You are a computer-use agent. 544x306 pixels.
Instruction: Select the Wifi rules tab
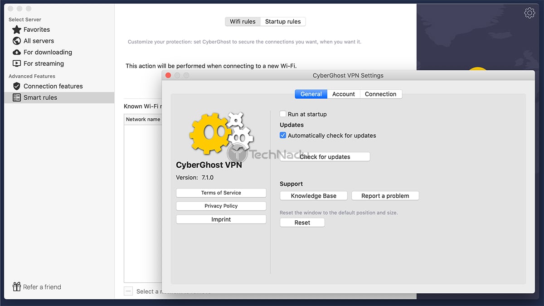coord(243,21)
